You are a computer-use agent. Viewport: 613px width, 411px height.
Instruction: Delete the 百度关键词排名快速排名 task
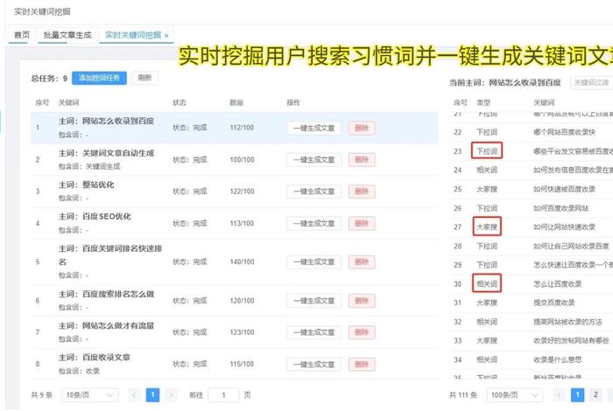362,261
